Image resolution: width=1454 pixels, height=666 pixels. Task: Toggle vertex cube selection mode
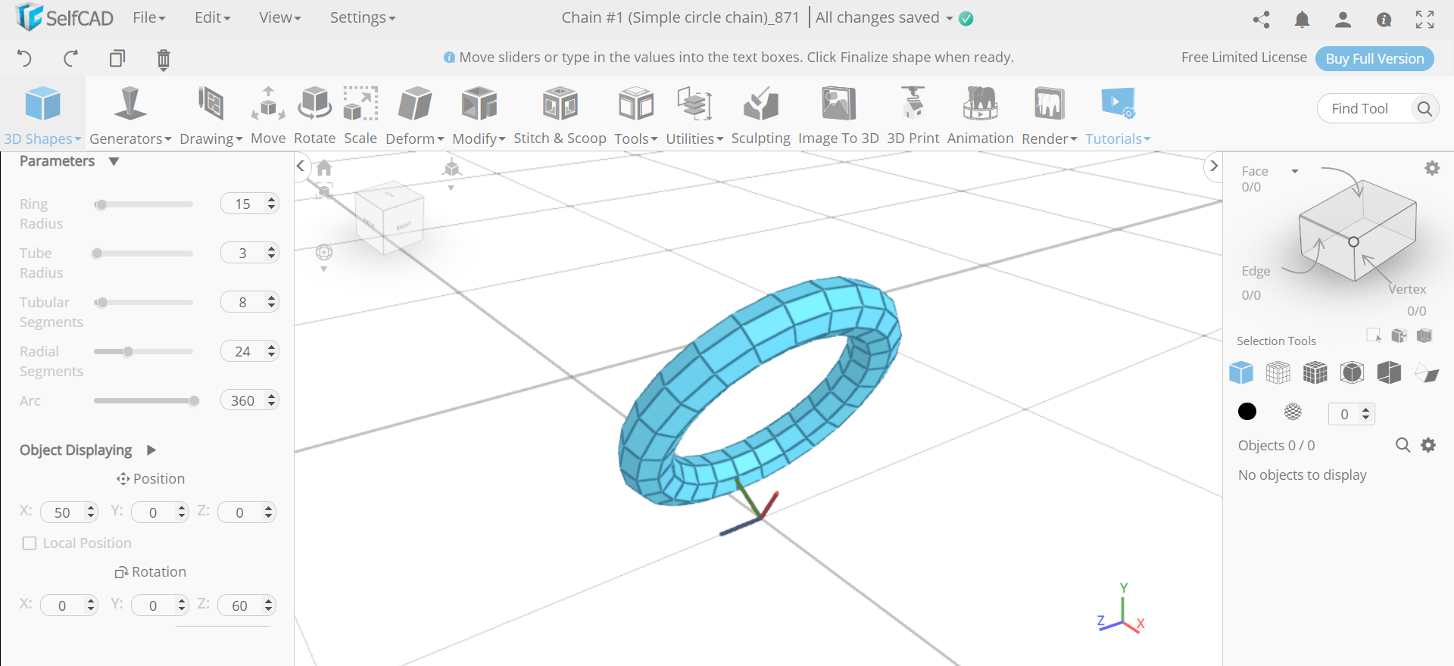point(1352,372)
